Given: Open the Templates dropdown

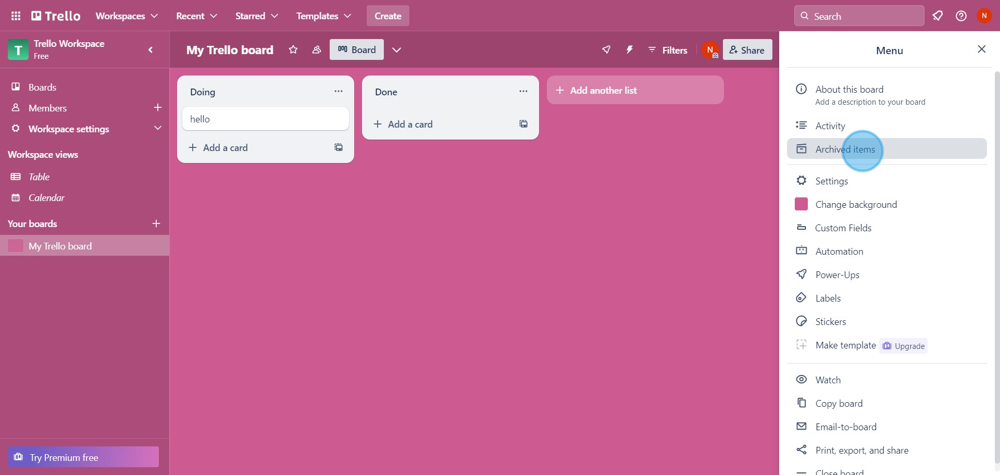Looking at the screenshot, I should point(323,16).
